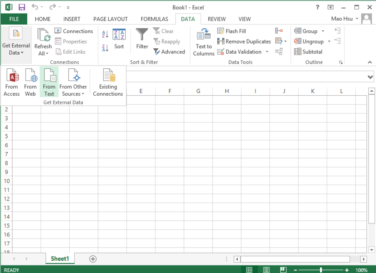This screenshot has width=376, height=273.
Task: Import data From Access
Action: coord(11,82)
